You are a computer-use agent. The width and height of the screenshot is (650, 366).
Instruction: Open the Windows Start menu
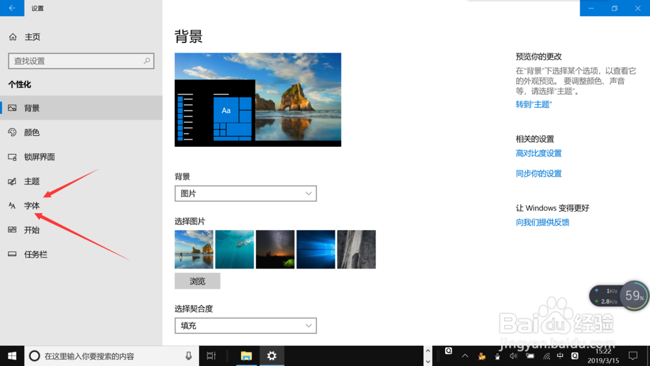[x=12, y=356]
